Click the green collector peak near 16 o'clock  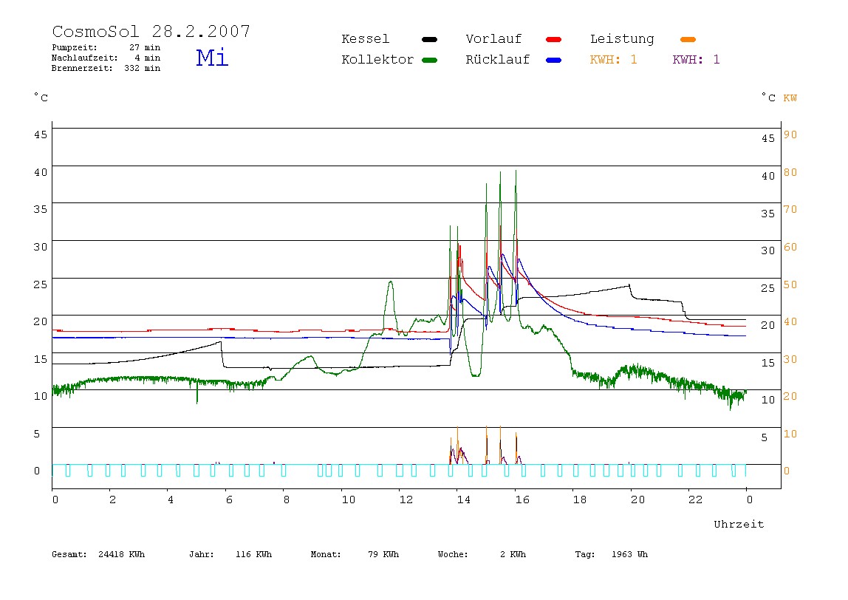[x=516, y=173]
